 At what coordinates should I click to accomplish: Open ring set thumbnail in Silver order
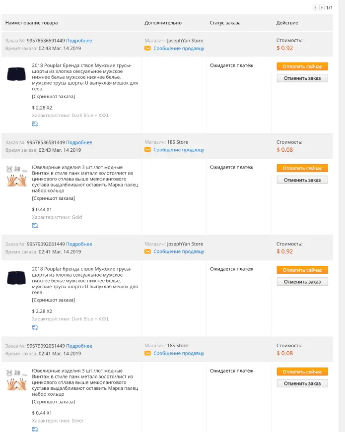pyautogui.click(x=16, y=380)
